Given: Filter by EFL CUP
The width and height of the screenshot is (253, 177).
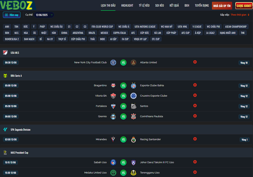Looking at the screenshot, I should (156, 39).
